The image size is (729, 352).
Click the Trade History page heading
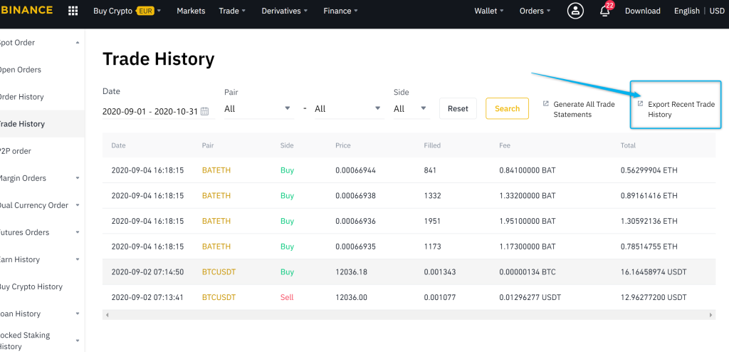pos(159,59)
